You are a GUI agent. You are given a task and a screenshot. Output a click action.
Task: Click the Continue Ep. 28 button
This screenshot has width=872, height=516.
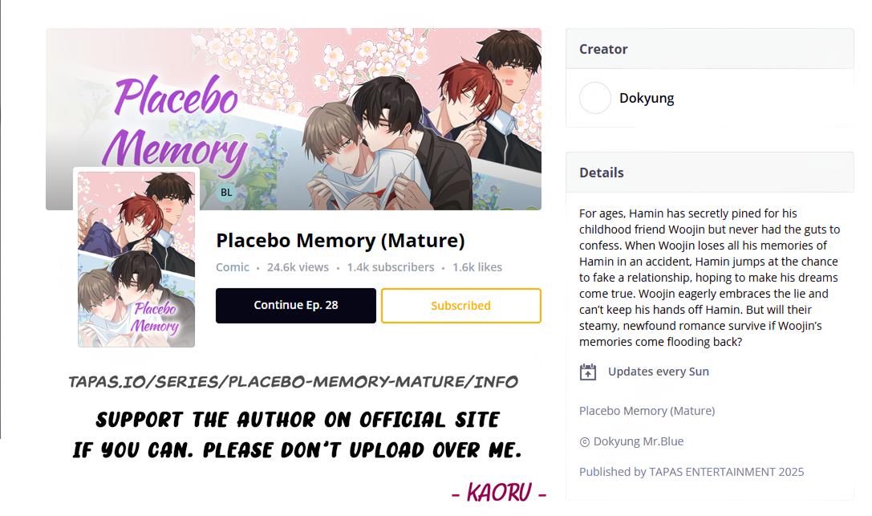point(296,305)
